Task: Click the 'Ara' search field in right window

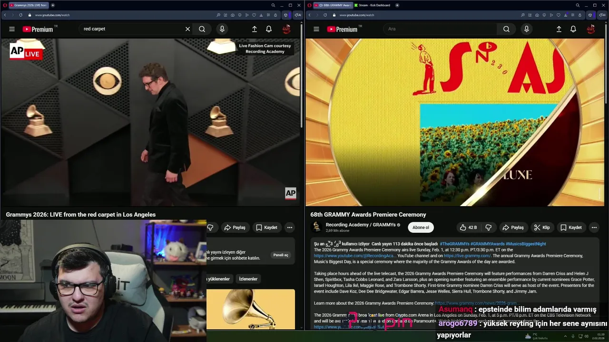Action: (x=440, y=29)
